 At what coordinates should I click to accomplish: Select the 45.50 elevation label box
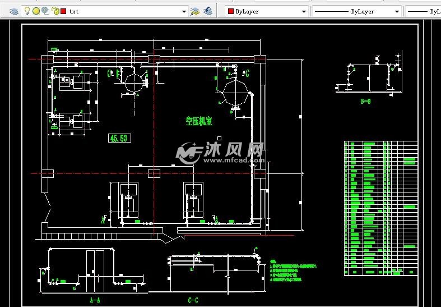(x=119, y=138)
